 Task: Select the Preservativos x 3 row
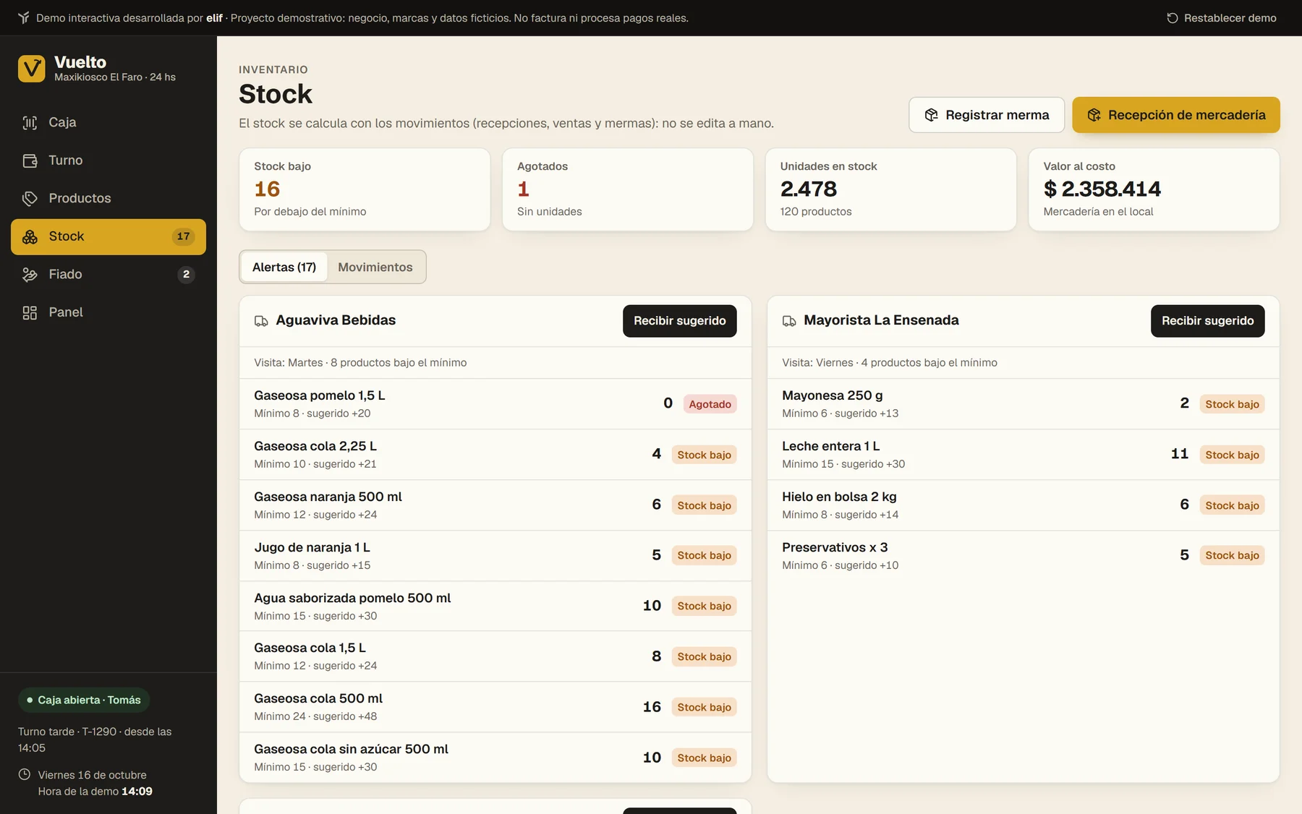[x=1024, y=556]
